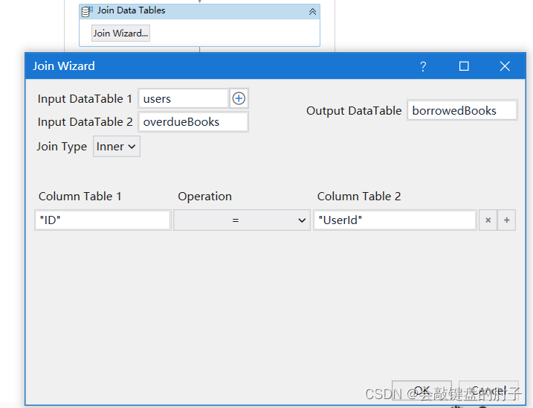Select the Join Data Tables title text
Viewport: 533px width, 408px height.
(132, 11)
